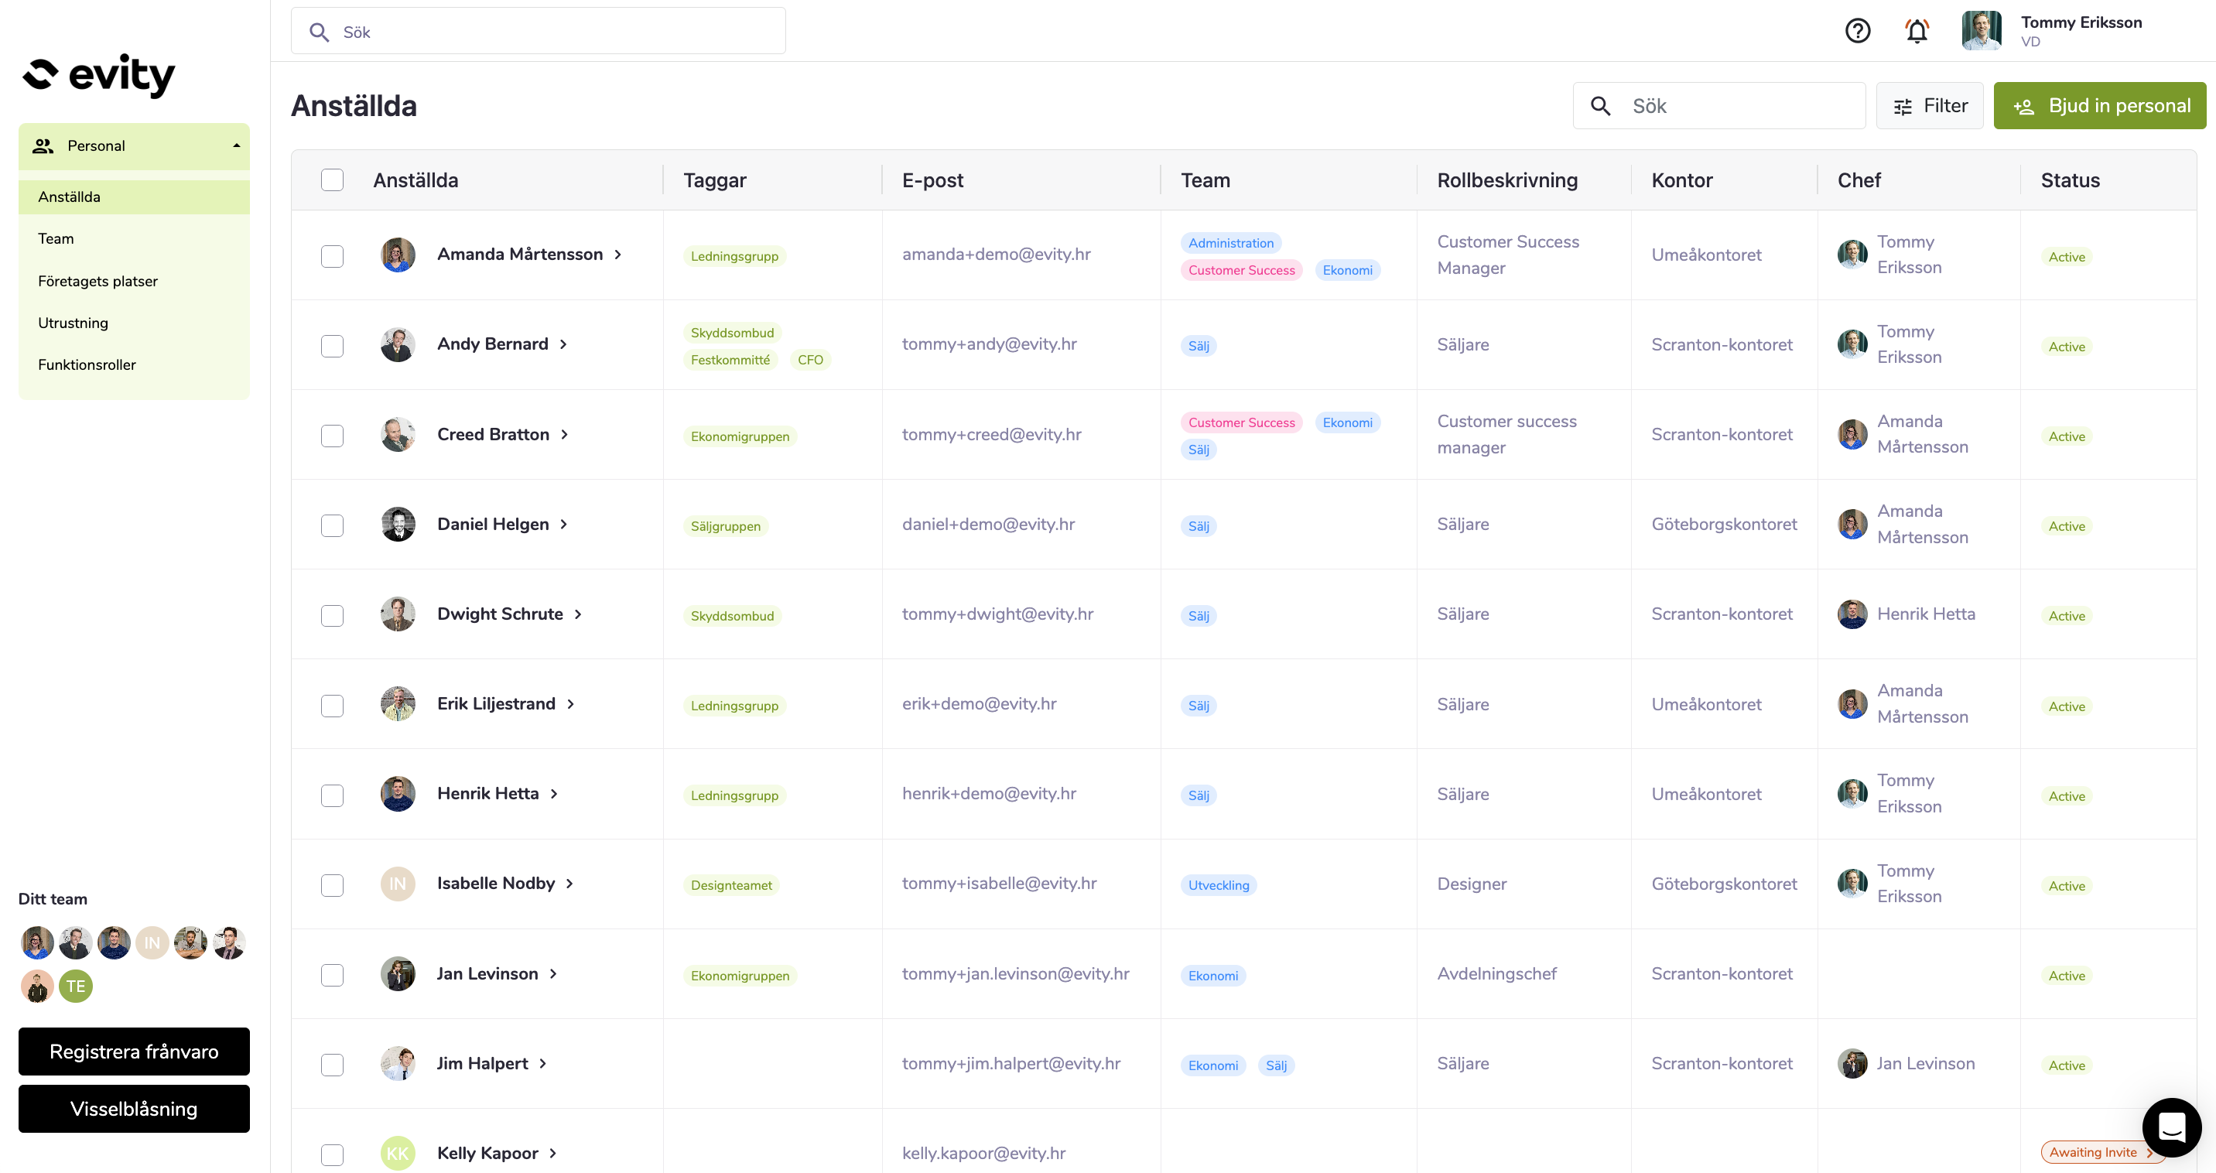This screenshot has width=2216, height=1173.
Task: Open the chat support bubble
Action: tap(2171, 1127)
